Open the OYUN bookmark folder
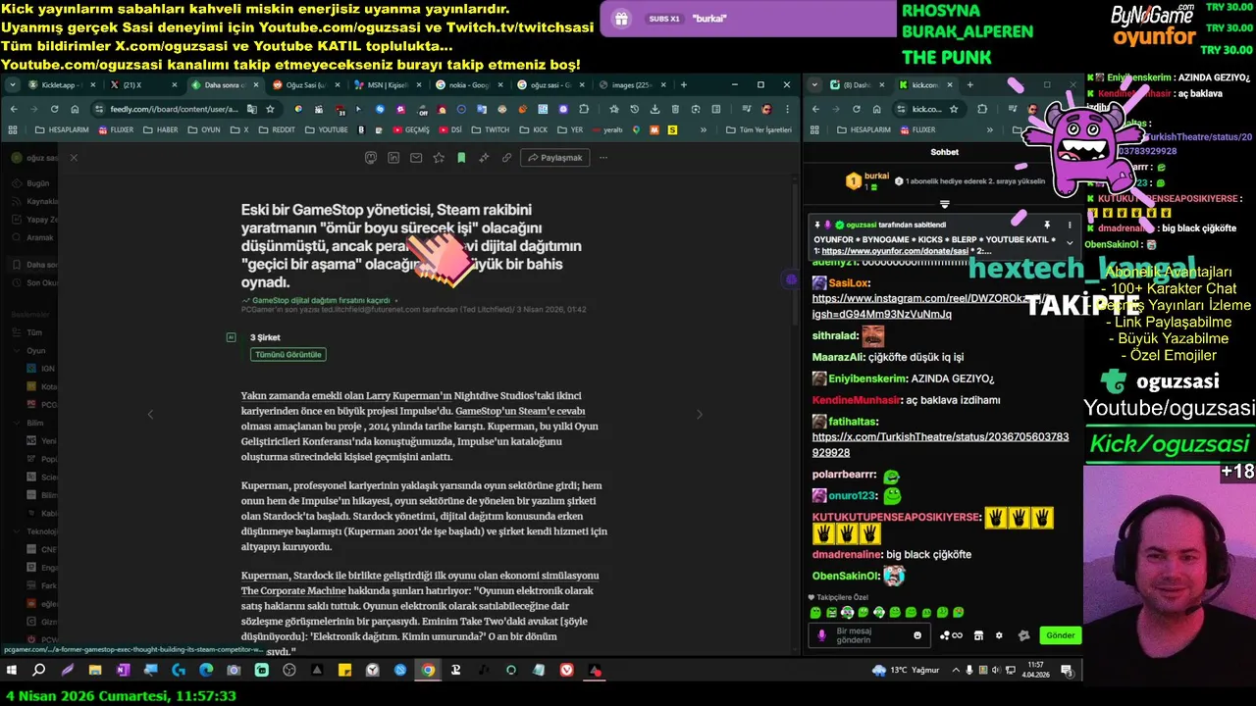Viewport: 1256px width, 706px height. [x=204, y=129]
